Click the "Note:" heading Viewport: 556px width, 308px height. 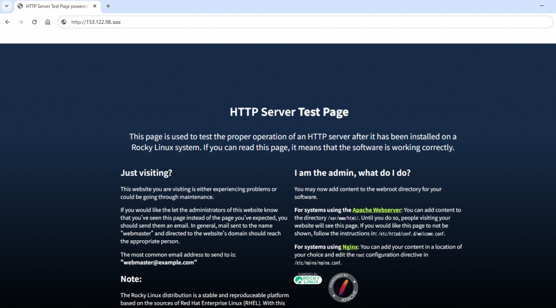pyautogui.click(x=131, y=279)
